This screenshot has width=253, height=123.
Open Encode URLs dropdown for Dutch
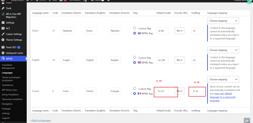(x=180, y=31)
